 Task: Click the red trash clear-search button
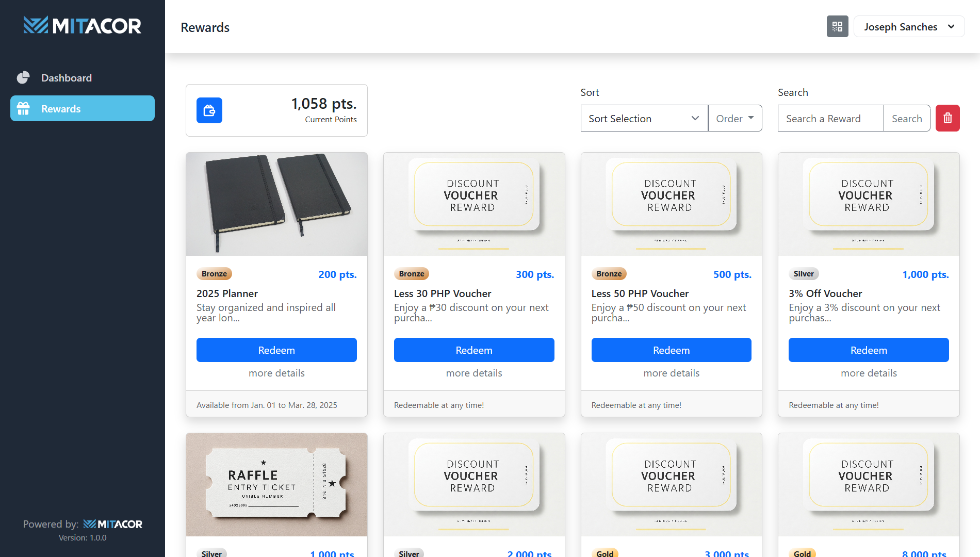pos(948,118)
